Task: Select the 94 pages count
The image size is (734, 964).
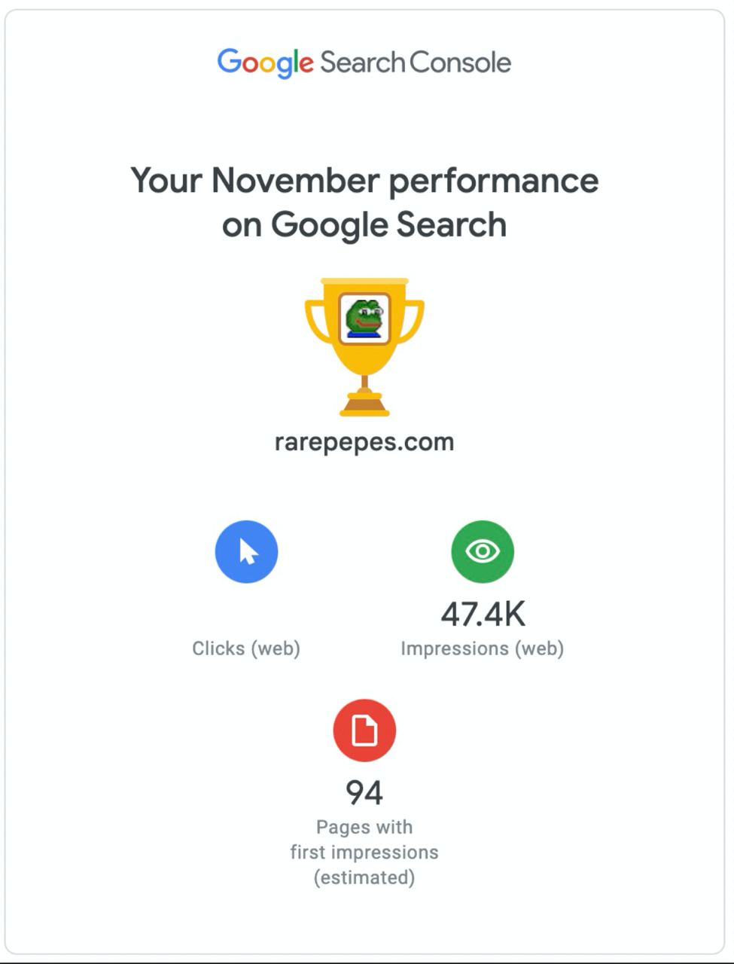Action: [x=364, y=792]
